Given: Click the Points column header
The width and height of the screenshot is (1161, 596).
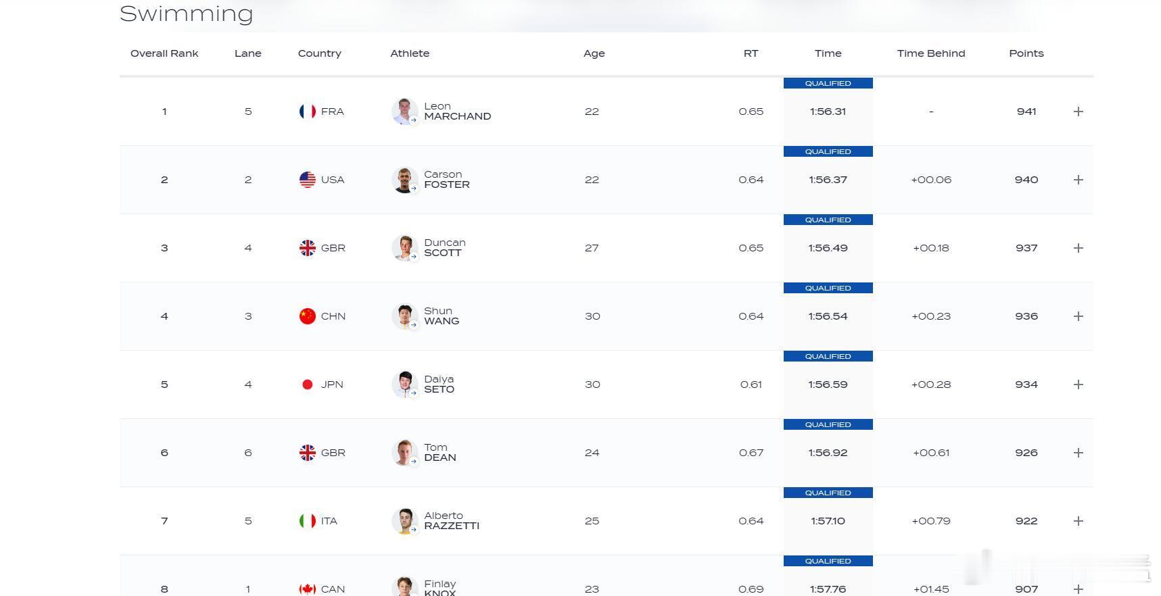Looking at the screenshot, I should [1026, 53].
